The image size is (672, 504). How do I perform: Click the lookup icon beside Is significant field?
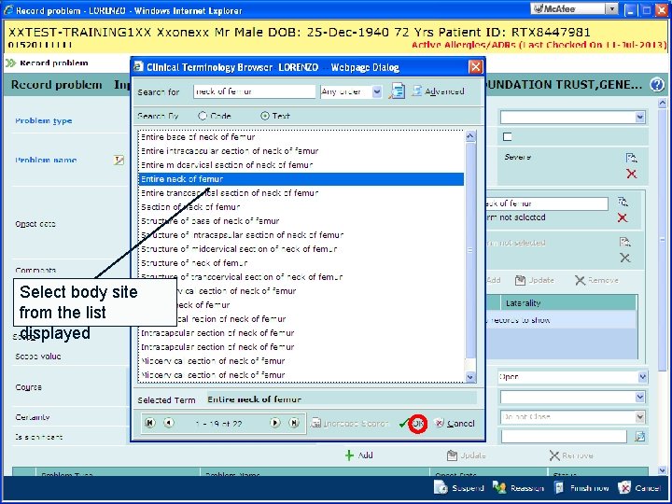[x=640, y=437]
